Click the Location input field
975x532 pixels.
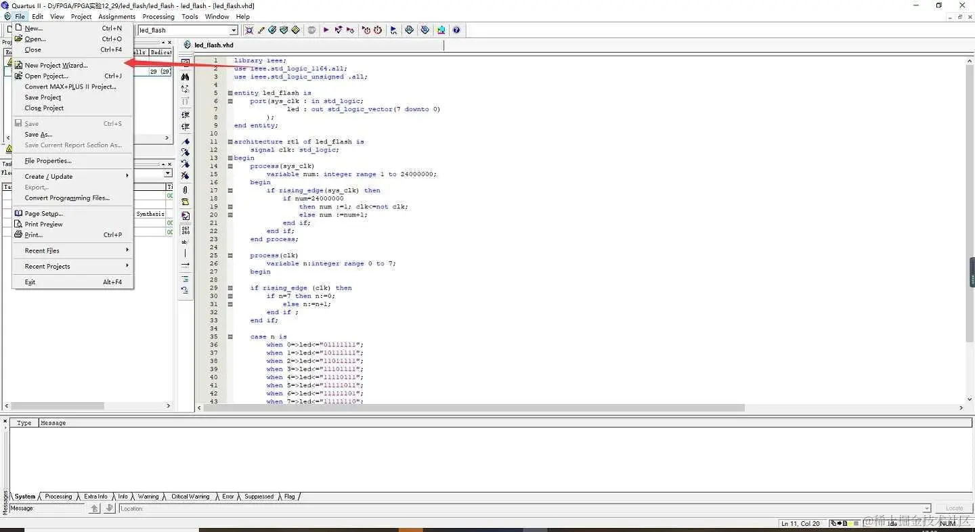525,508
